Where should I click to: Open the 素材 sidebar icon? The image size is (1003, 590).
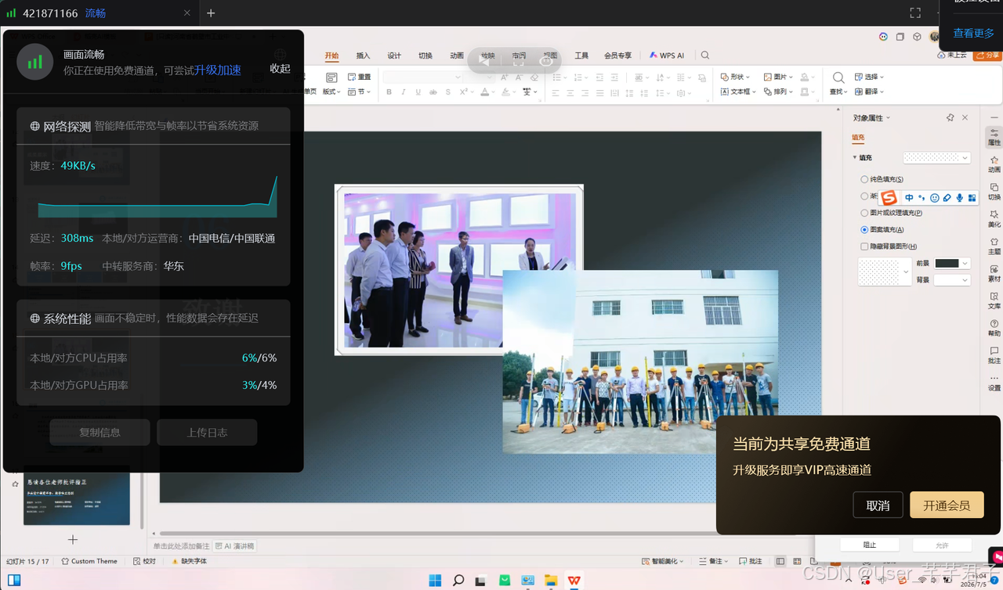(x=994, y=273)
